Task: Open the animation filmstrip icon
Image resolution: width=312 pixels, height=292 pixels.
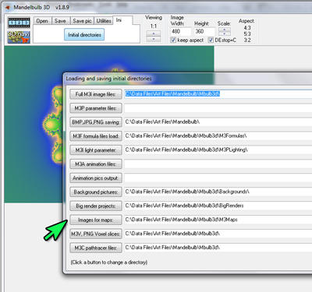Action: click(19, 23)
